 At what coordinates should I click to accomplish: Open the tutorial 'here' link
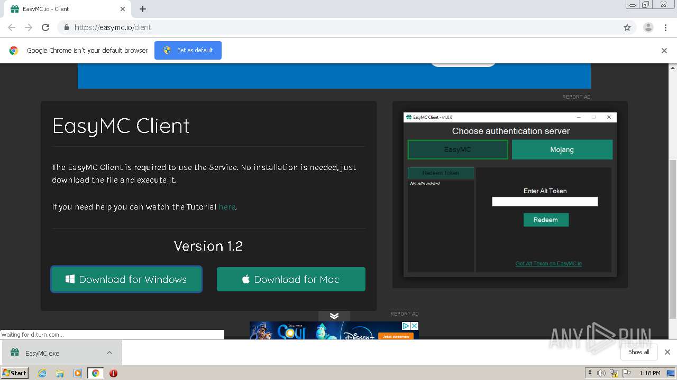[227, 207]
